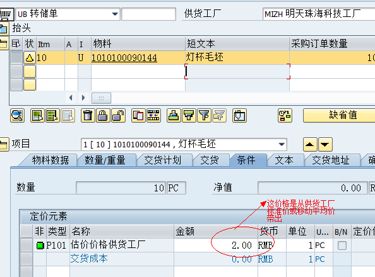Viewport: 375px width, 277px height.
Task: Open material link 1010100090144
Action: (x=124, y=58)
